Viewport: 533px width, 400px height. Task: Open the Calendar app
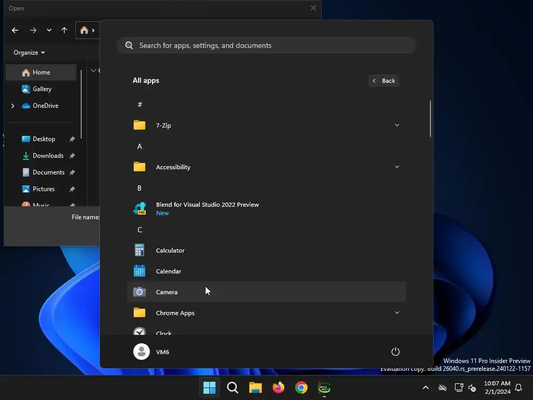(266, 271)
